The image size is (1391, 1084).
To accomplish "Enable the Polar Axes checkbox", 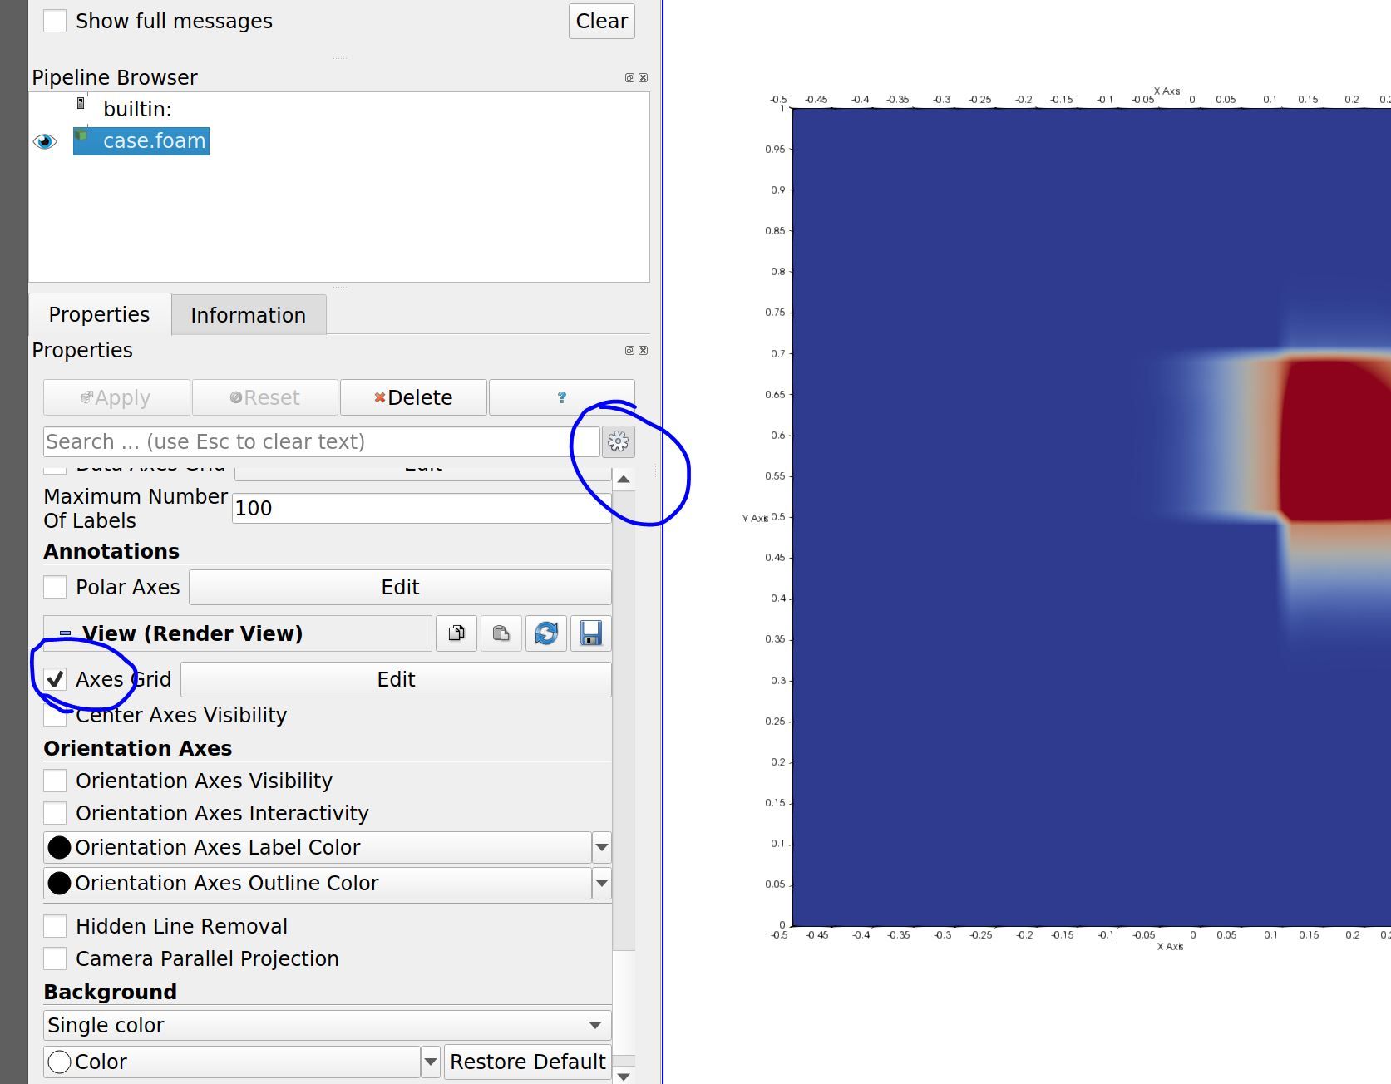I will point(55,587).
